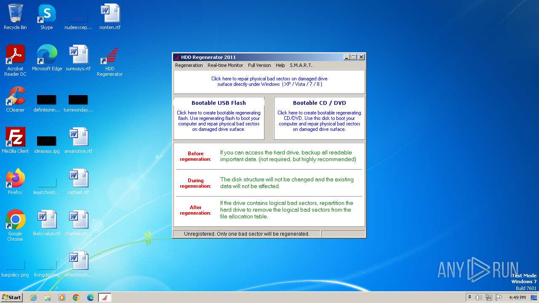Select the CCleaner desktop shortcut
This screenshot has width=539, height=303.
pyautogui.click(x=15, y=99)
